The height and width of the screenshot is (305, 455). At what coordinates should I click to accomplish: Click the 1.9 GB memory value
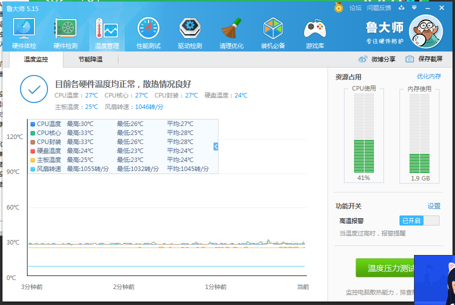[x=420, y=178]
